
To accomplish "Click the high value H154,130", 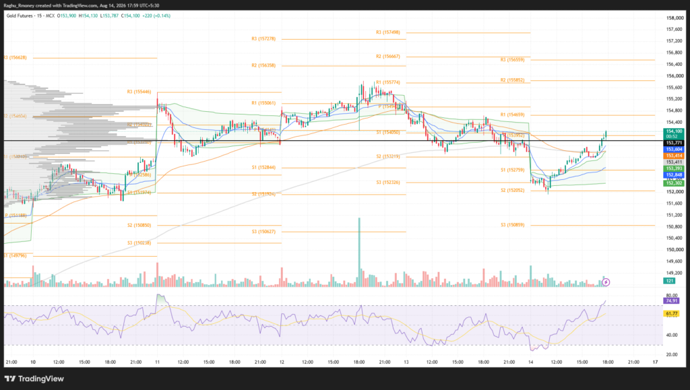I will tap(88, 15).
